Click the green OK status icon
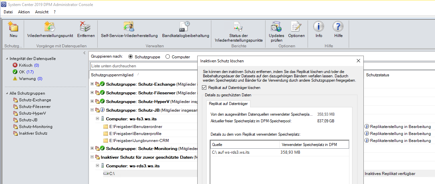 (15, 72)
